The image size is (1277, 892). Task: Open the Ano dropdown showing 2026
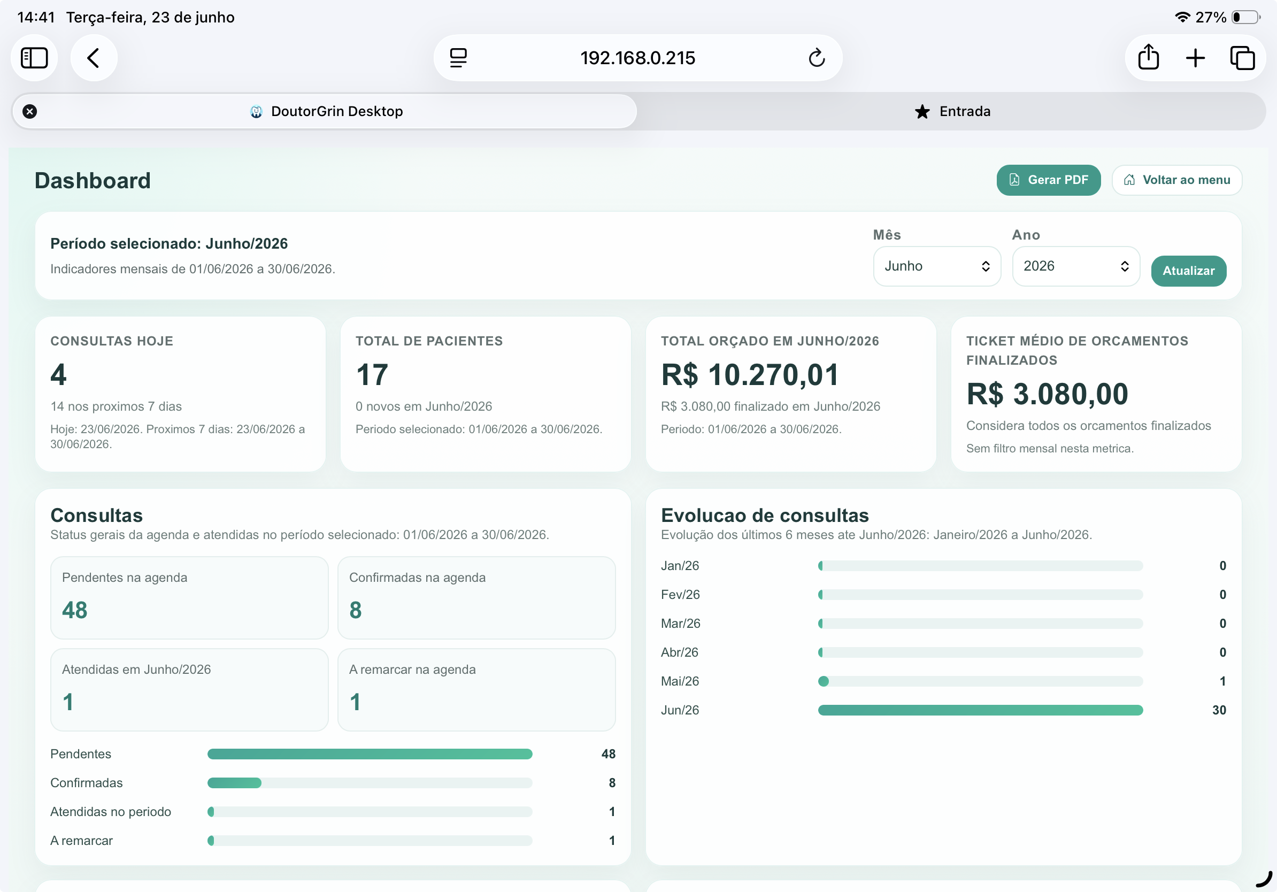[1075, 266]
